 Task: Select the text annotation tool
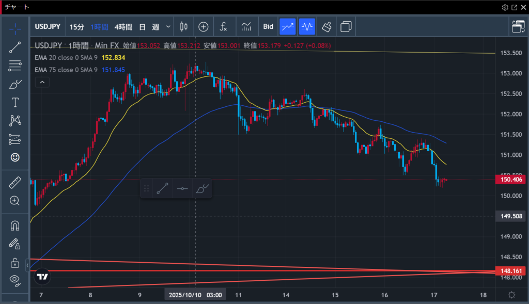[x=15, y=102]
